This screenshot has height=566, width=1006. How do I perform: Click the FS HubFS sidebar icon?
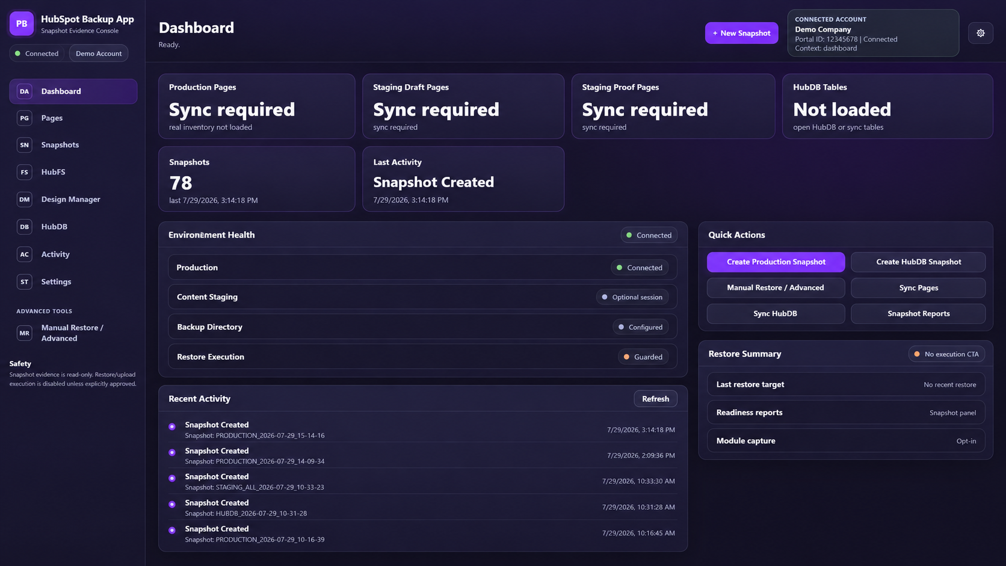[x=24, y=172]
